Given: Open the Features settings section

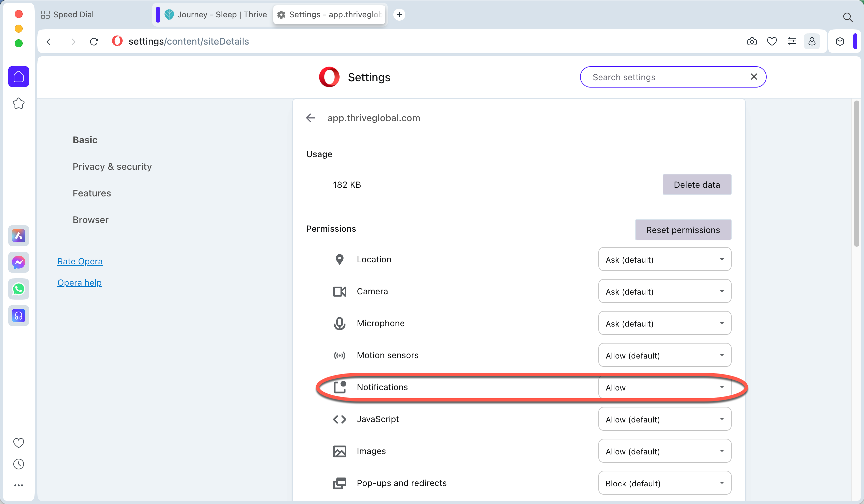Looking at the screenshot, I should click(92, 193).
